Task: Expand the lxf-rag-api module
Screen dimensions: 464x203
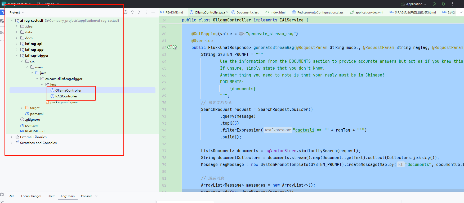Action: [x=17, y=44]
